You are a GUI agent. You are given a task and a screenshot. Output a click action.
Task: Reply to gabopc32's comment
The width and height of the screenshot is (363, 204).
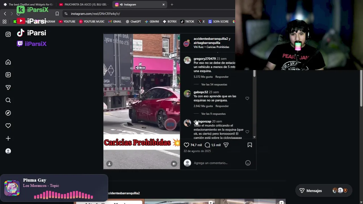222,106
